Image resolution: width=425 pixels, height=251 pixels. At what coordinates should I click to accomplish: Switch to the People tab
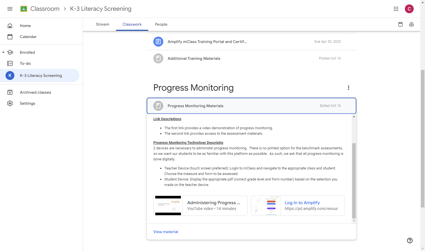click(161, 24)
